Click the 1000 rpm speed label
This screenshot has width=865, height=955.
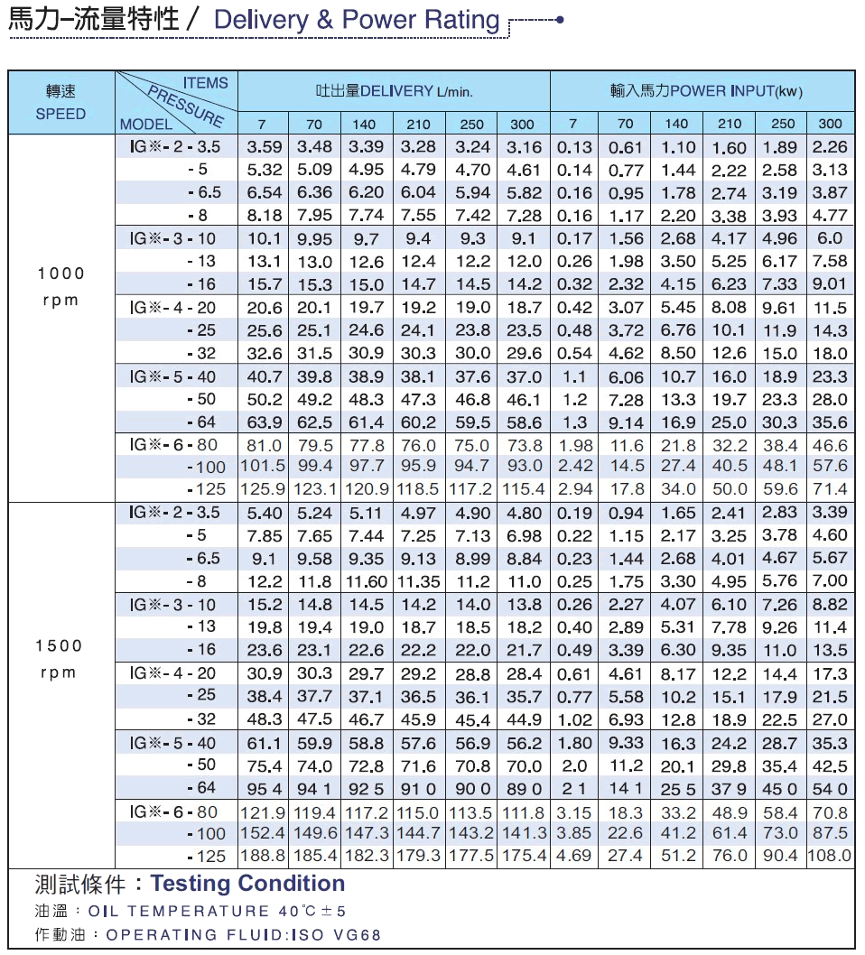[x=60, y=287]
